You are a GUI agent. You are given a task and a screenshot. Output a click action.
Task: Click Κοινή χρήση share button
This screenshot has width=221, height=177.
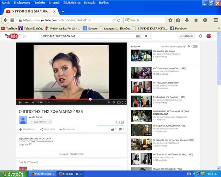[x=48, y=129]
